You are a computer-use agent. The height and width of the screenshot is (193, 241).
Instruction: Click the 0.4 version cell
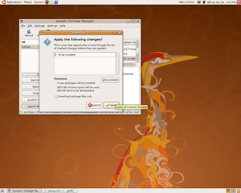130,54
